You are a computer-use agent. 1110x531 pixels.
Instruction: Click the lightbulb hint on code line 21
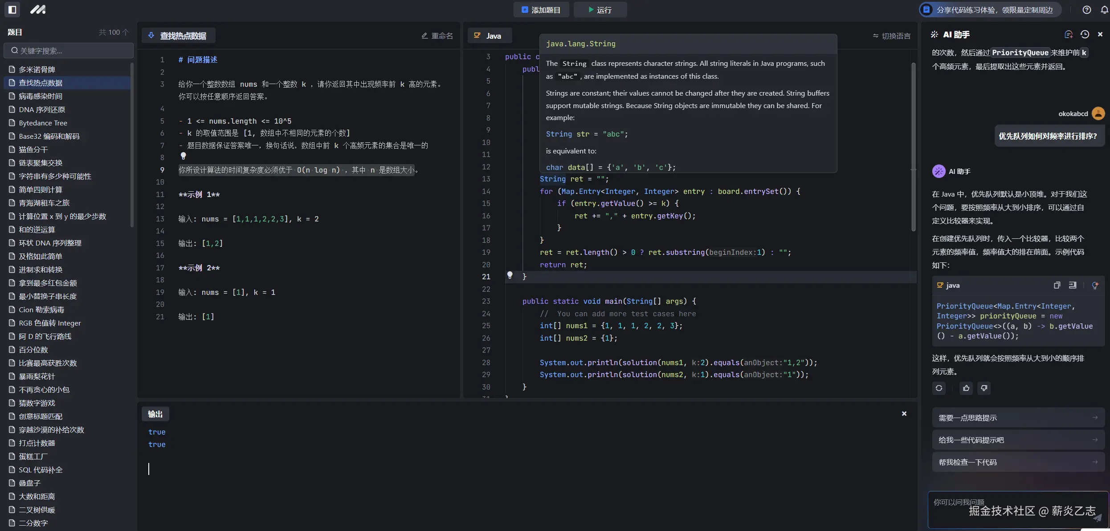(510, 275)
